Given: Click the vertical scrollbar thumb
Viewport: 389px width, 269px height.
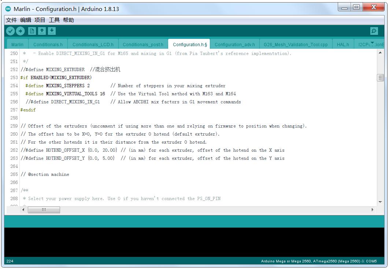Looking at the screenshot, I should coord(380,78).
